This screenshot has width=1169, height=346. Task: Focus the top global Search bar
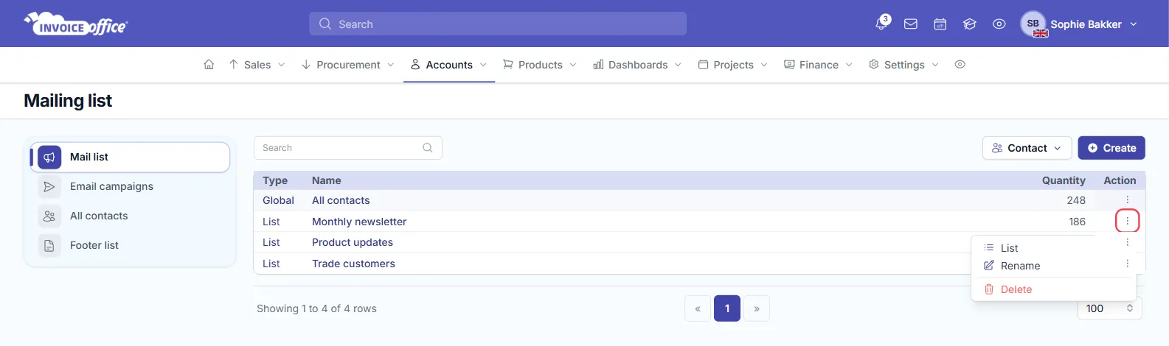click(498, 24)
